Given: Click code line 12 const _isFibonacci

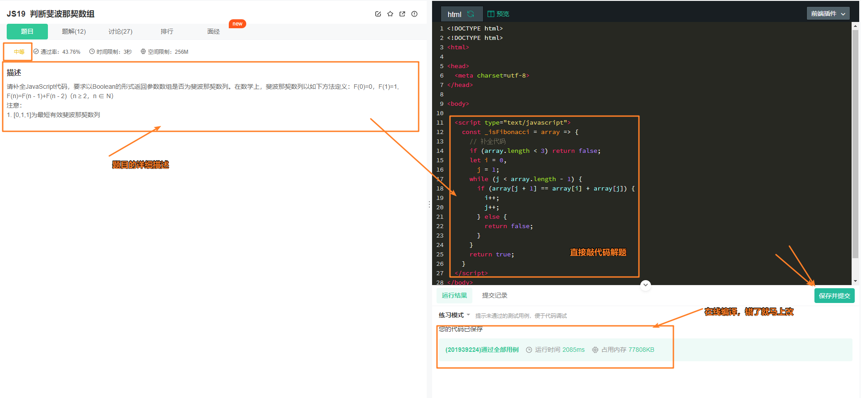Looking at the screenshot, I should pyautogui.click(x=520, y=132).
